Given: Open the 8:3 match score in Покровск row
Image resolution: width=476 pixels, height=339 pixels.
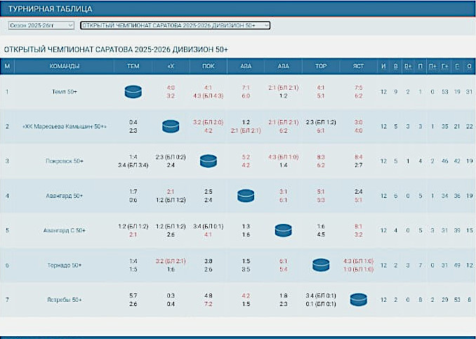Looking at the screenshot, I should tap(321, 157).
